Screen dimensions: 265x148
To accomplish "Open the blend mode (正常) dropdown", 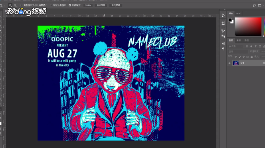I will (238, 51).
